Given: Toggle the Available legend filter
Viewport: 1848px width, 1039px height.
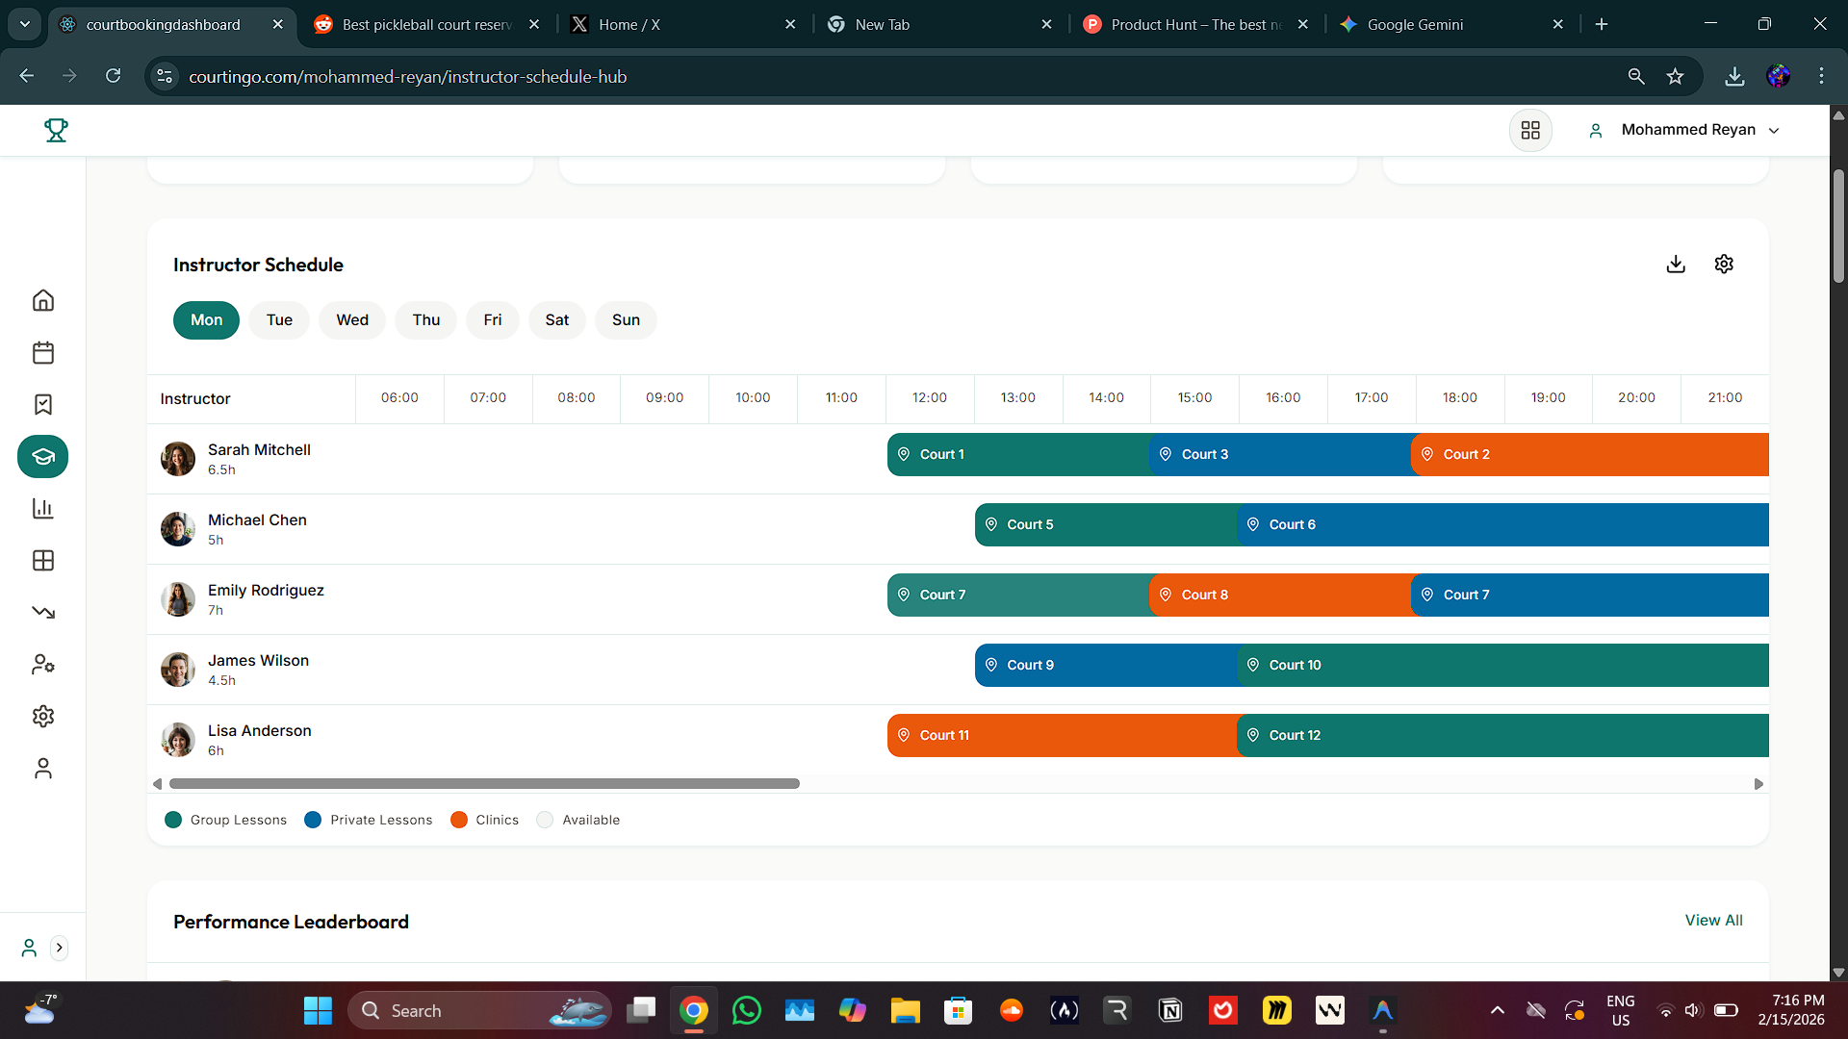Looking at the screenshot, I should [577, 820].
